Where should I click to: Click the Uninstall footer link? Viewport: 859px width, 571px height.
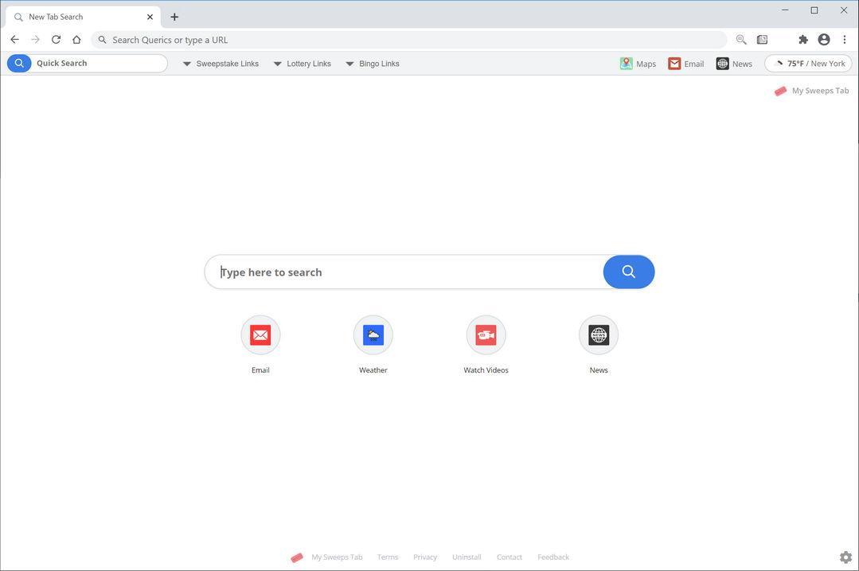pos(467,557)
